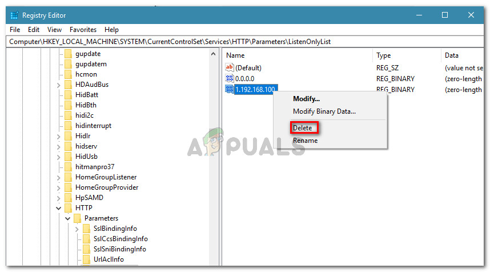
Task: Select the SslSniBindingInfo folder icon
Action: [x=87, y=249]
